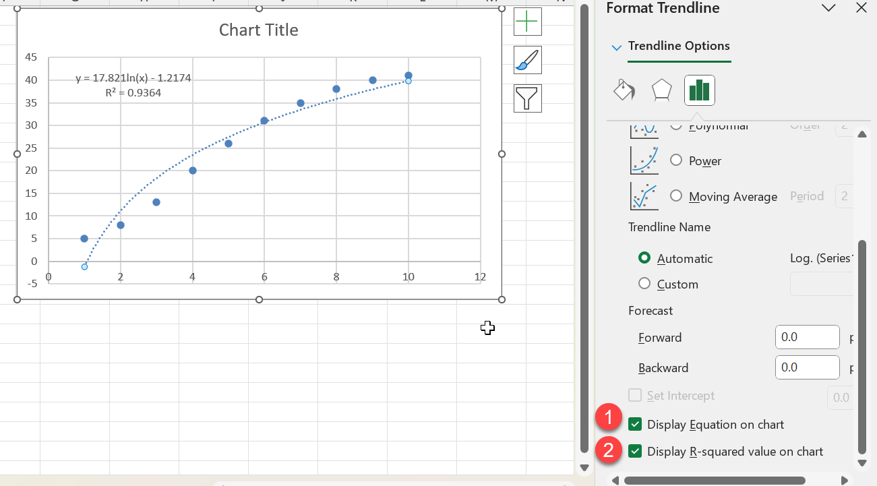Click the Moving Average Period field
877x486 pixels.
point(844,196)
